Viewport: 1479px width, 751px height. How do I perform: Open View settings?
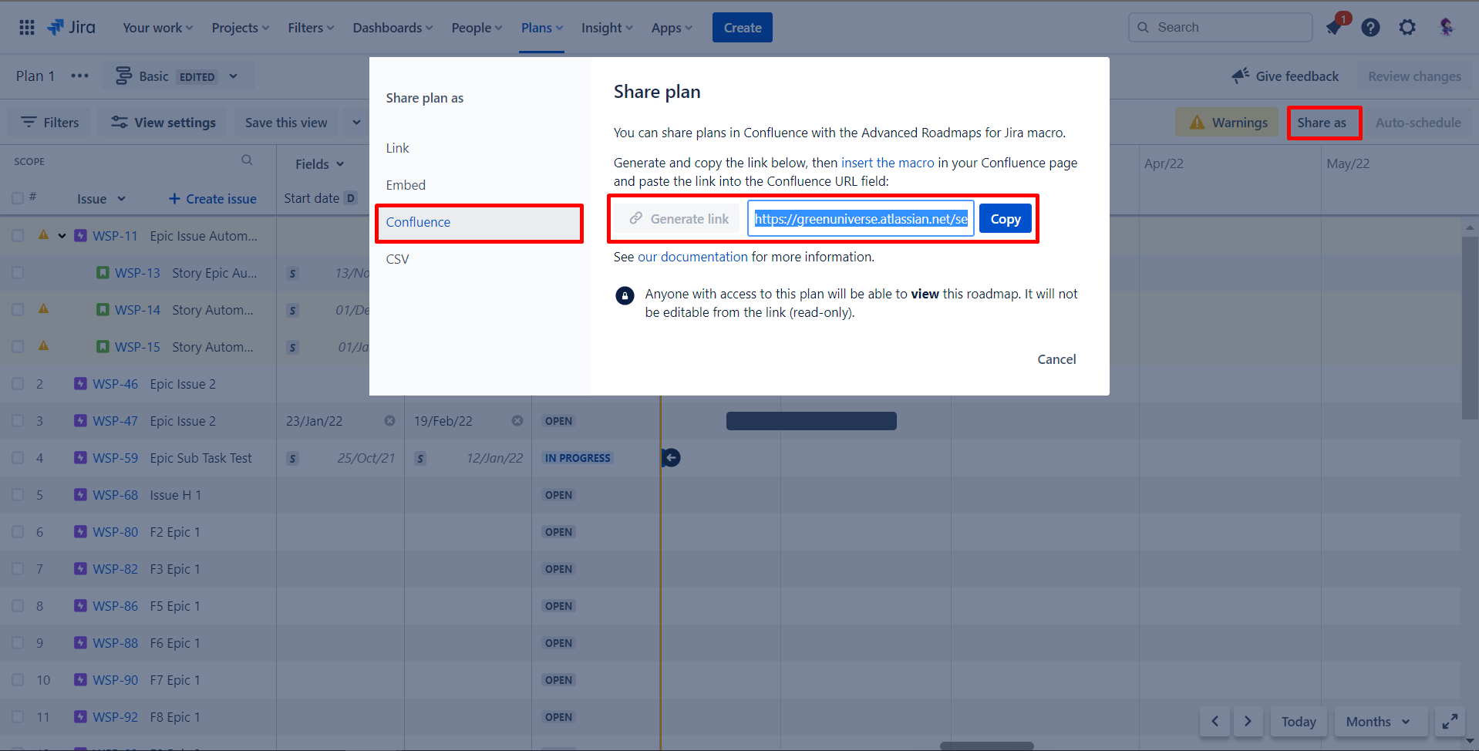[161, 122]
